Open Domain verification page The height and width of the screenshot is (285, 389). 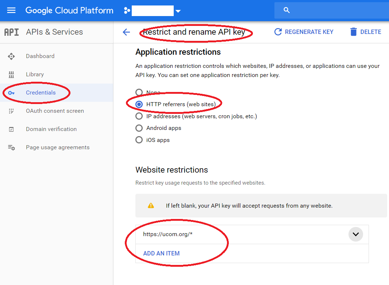point(51,129)
